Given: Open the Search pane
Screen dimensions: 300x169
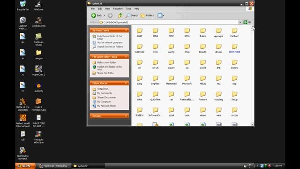Looking at the screenshot, I should click(x=132, y=15).
